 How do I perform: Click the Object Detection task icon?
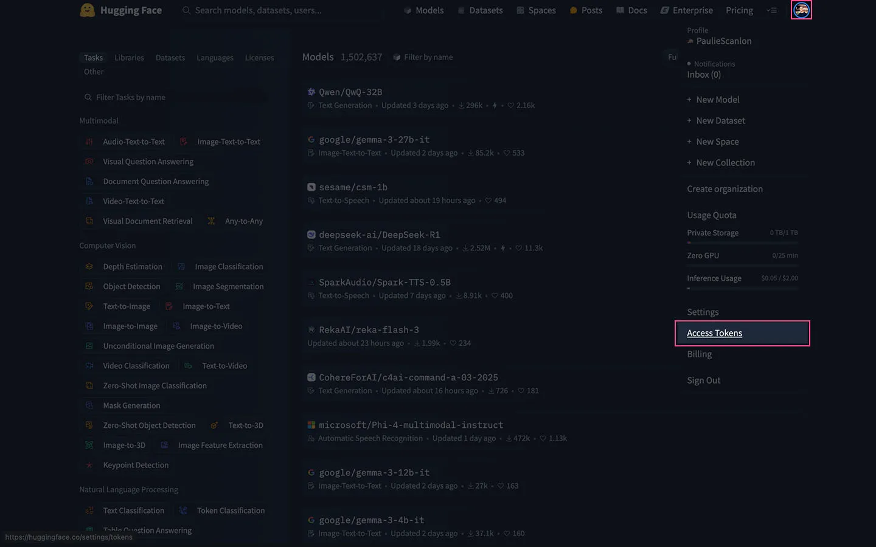[x=89, y=286]
